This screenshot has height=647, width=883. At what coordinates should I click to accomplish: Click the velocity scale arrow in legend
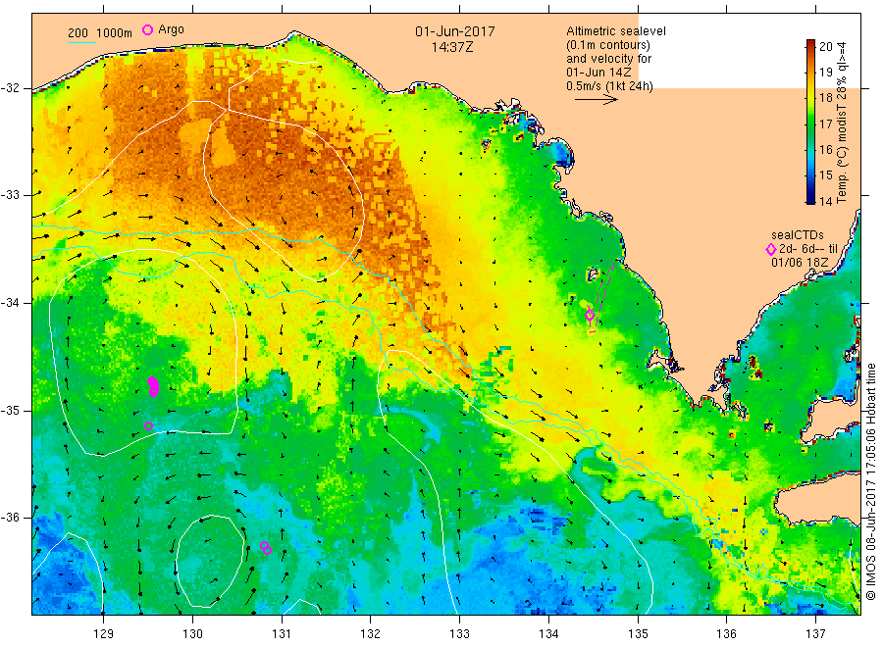click(x=596, y=100)
